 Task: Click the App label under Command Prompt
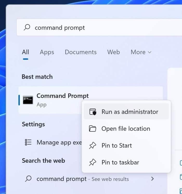tap(42, 105)
